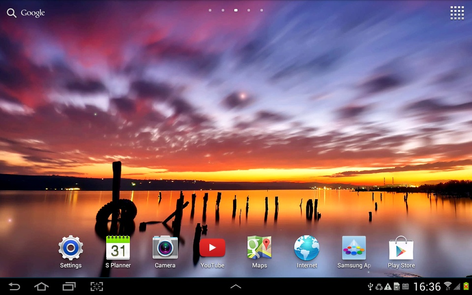Open the recent apps view
The image size is (472, 295).
point(69,286)
